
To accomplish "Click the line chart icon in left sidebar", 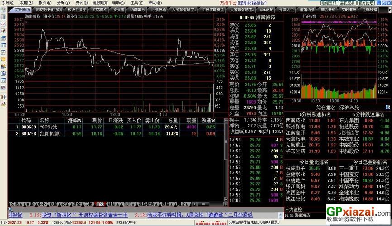I will pyautogui.click(x=3, y=24).
